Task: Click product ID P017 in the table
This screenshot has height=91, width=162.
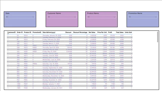Action: pyautogui.click(x=26, y=41)
